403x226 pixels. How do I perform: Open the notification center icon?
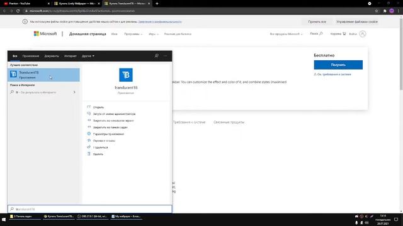(396, 219)
